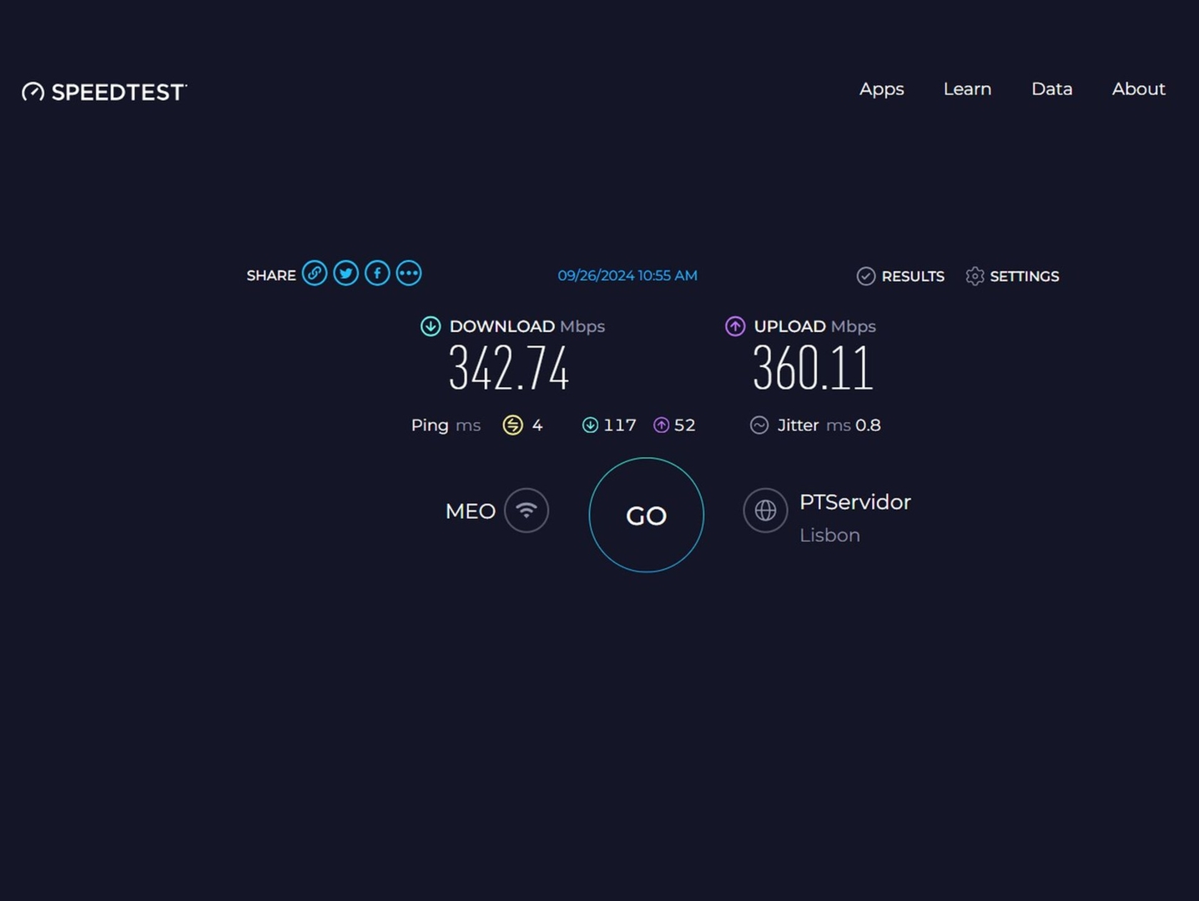Click the Settings gear icon

tap(975, 276)
